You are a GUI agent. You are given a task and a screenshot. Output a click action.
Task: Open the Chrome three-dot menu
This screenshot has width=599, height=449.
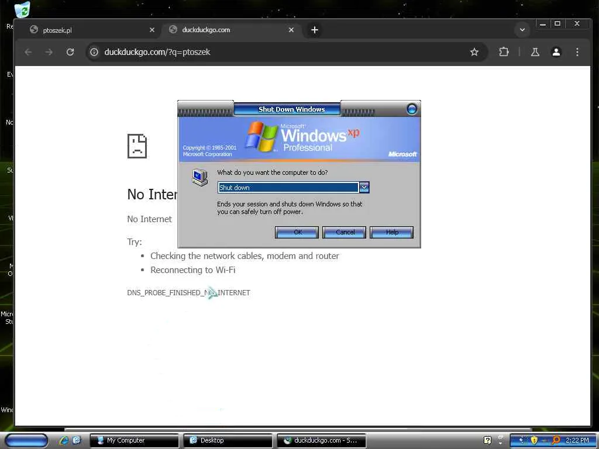(x=577, y=52)
